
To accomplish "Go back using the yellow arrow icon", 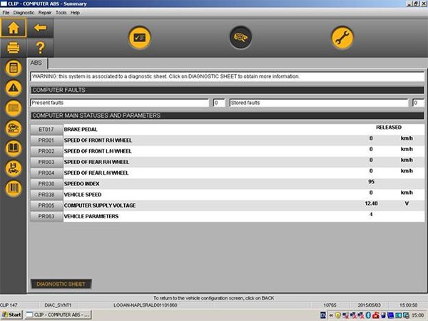I will pos(40,28).
